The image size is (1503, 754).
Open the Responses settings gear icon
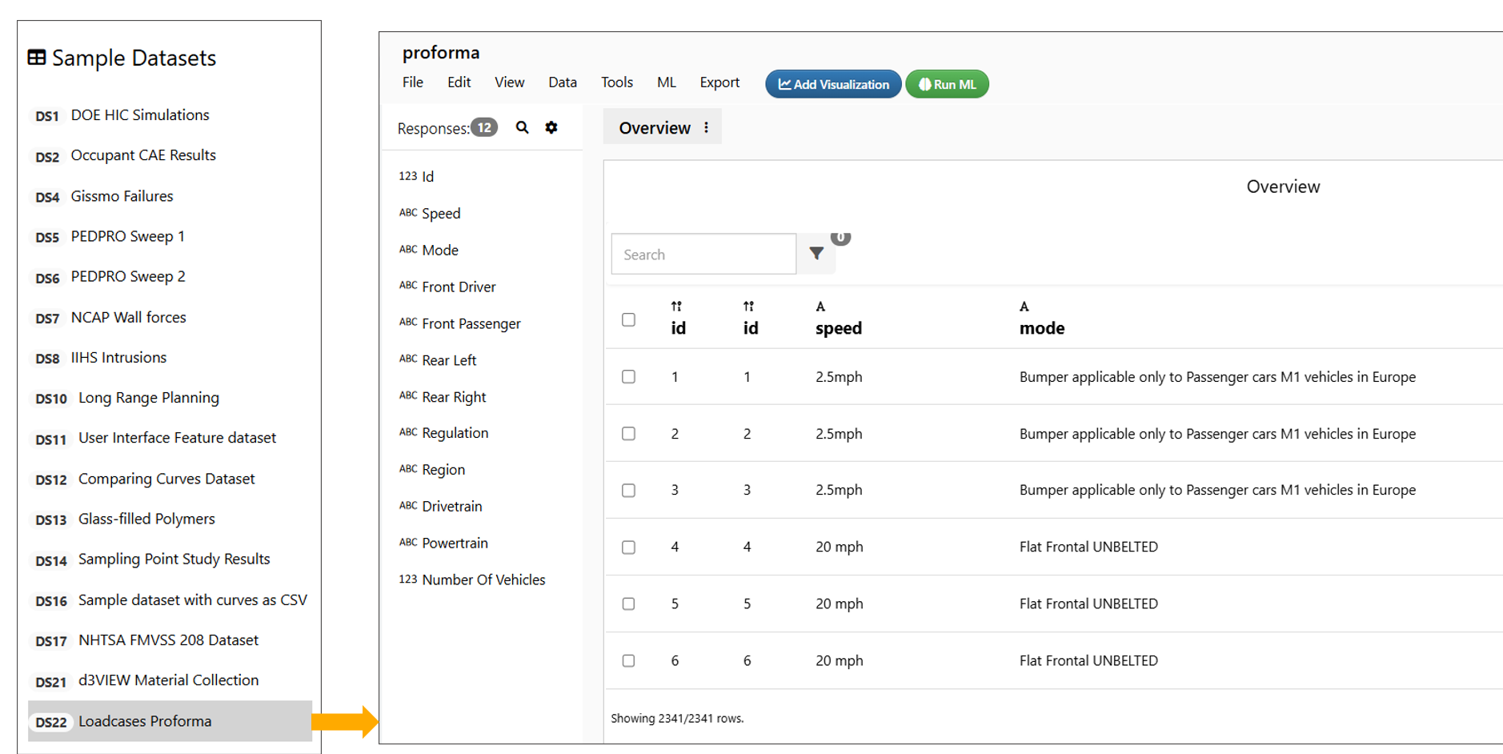pyautogui.click(x=551, y=127)
